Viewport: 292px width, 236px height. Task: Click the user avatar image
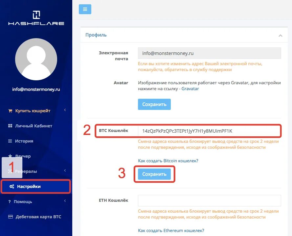coord(36,59)
